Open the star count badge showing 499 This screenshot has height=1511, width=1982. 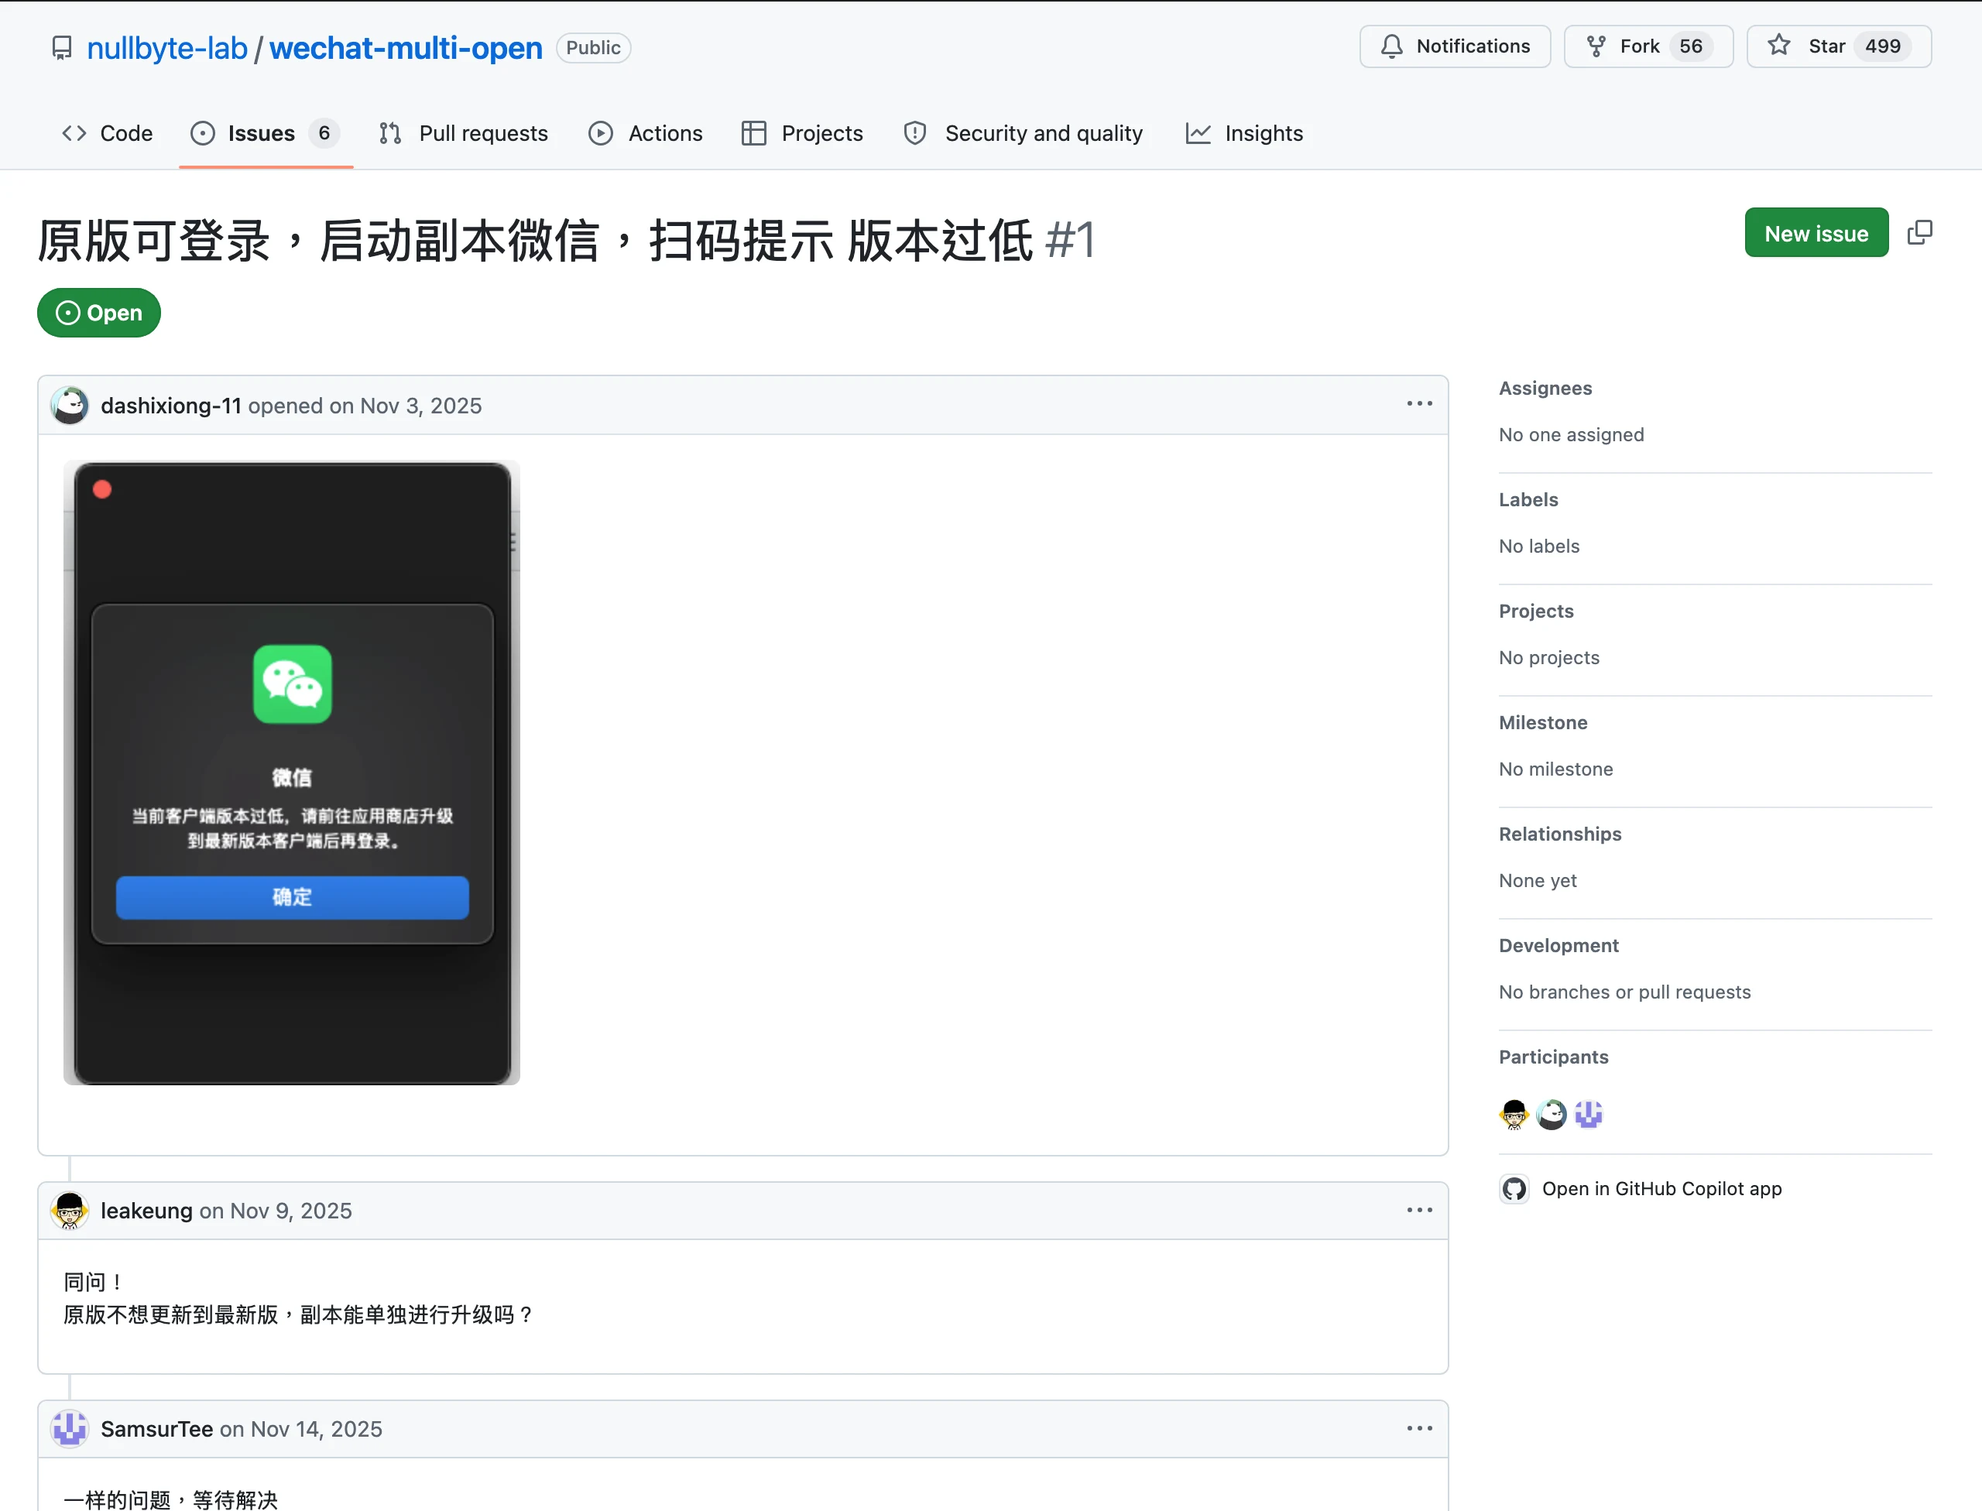[1882, 46]
